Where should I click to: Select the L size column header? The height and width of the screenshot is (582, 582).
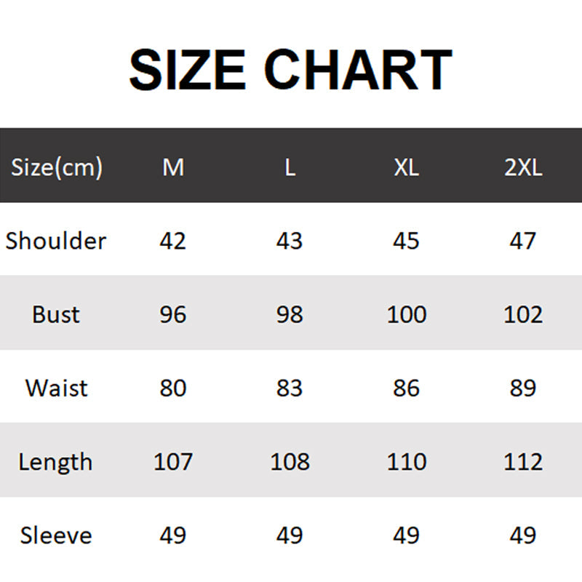tap(290, 167)
